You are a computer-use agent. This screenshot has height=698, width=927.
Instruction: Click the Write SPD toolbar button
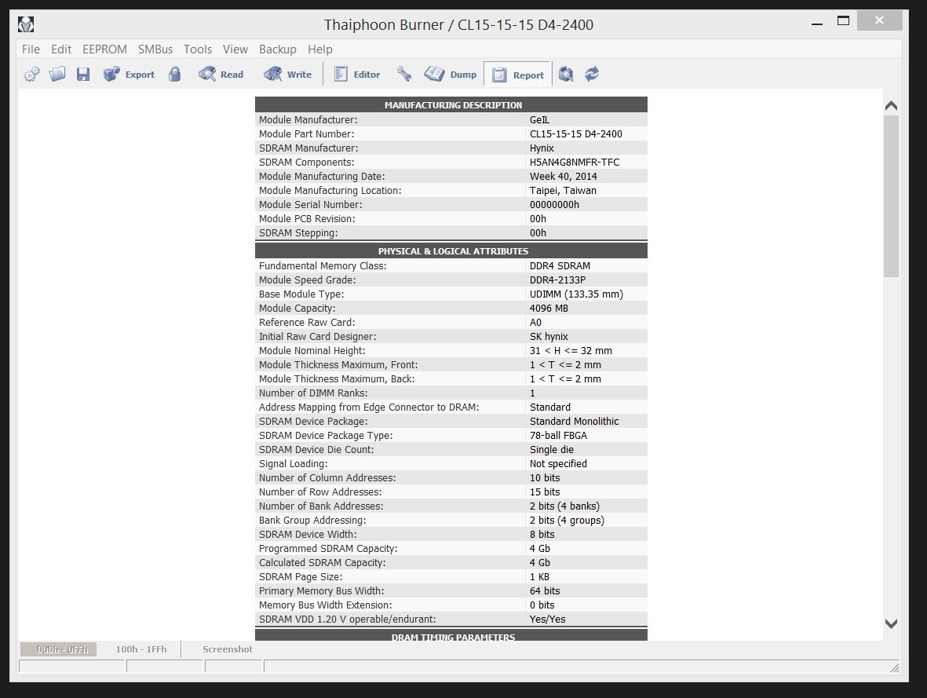tap(287, 75)
